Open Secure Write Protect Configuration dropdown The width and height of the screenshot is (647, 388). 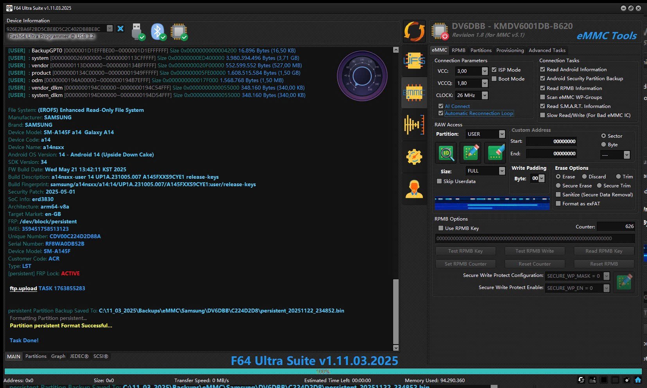coord(606,276)
